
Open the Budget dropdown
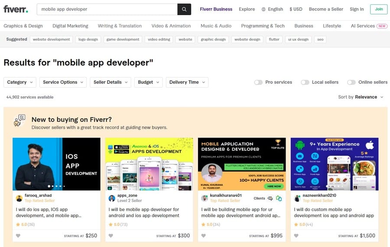click(x=149, y=82)
